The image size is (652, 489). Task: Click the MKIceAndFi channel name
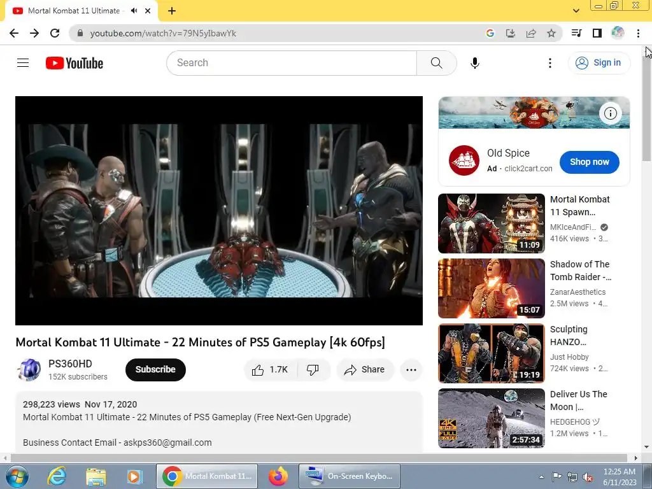pyautogui.click(x=573, y=227)
